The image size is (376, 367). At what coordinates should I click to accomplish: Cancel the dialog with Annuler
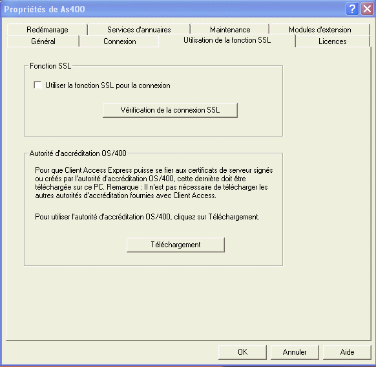[x=295, y=352]
